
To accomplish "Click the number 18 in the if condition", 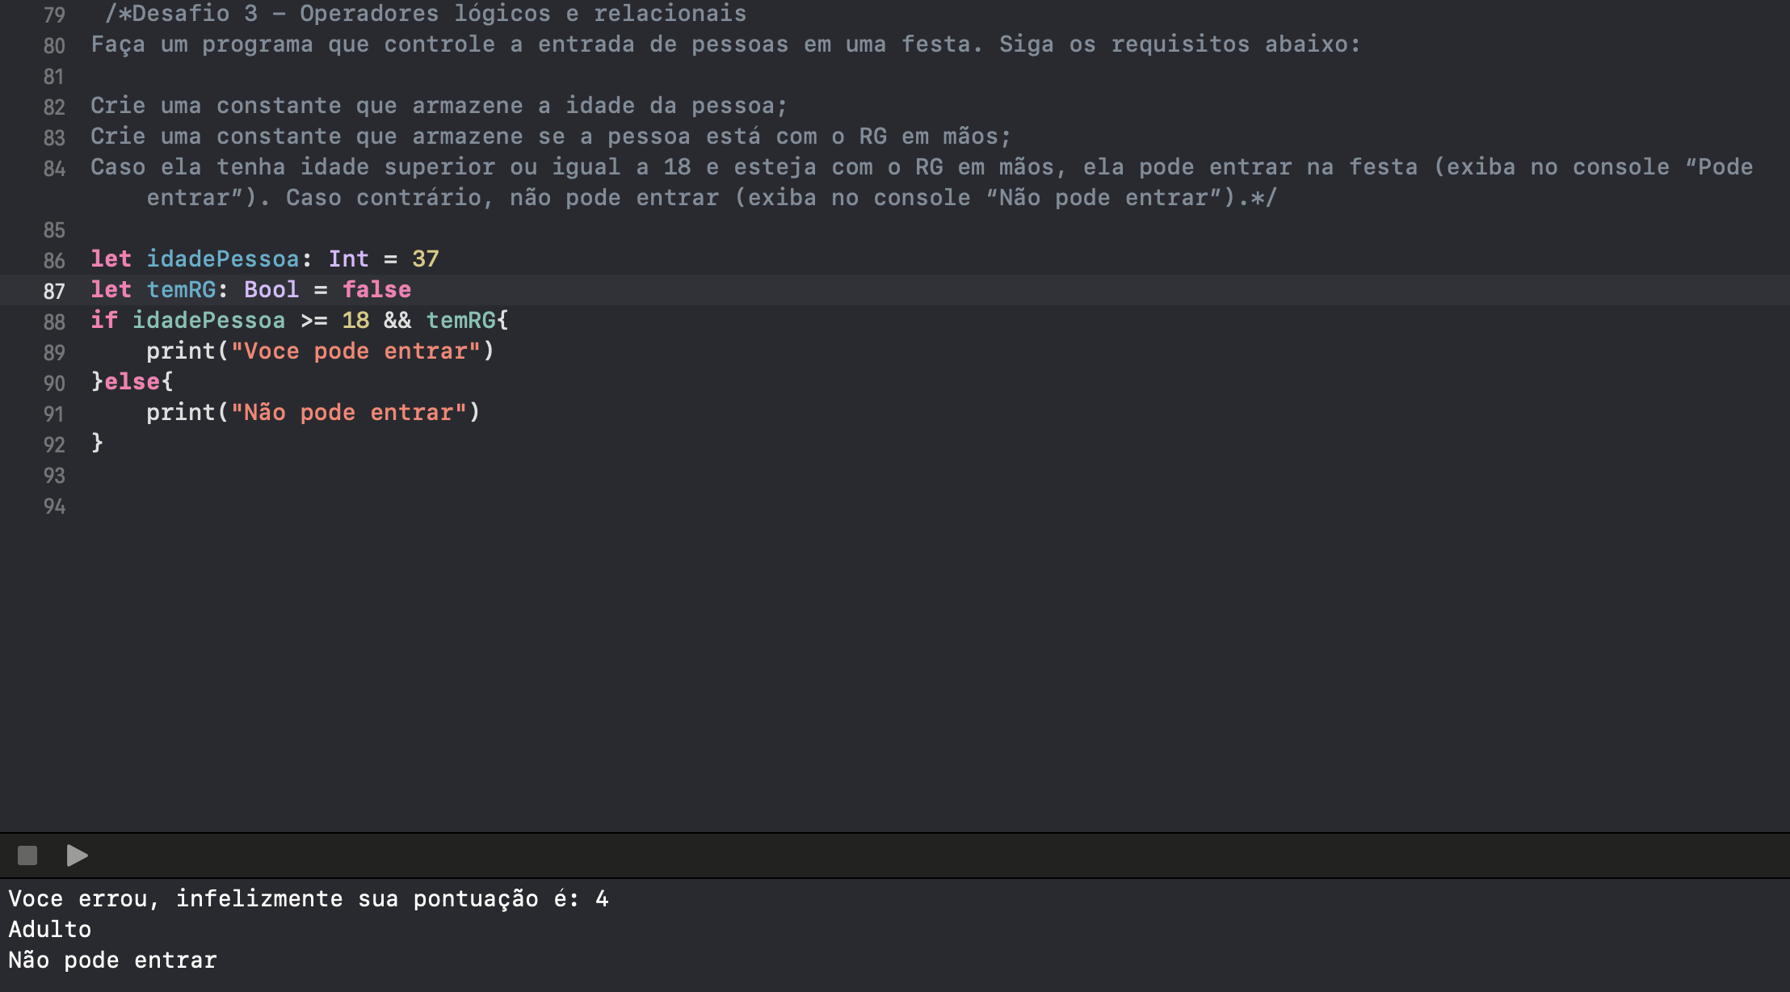I will pyautogui.click(x=355, y=320).
